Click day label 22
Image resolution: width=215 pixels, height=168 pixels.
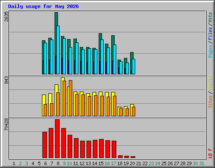click(x=145, y=163)
